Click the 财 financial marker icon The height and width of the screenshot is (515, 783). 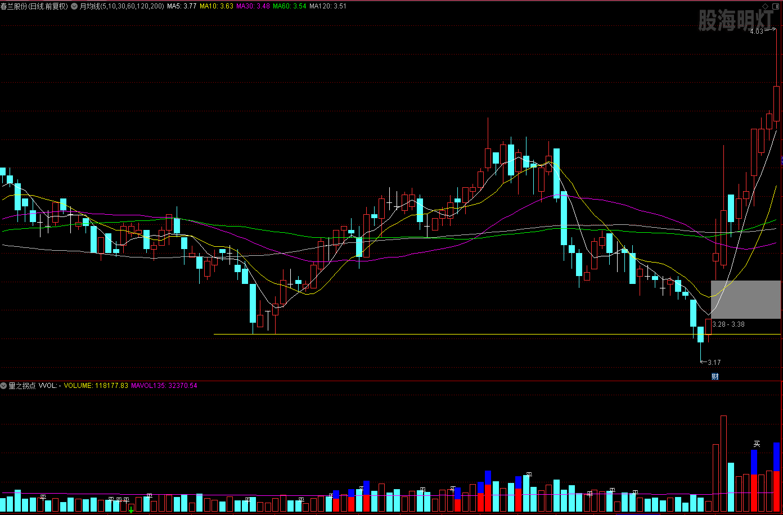click(x=715, y=377)
